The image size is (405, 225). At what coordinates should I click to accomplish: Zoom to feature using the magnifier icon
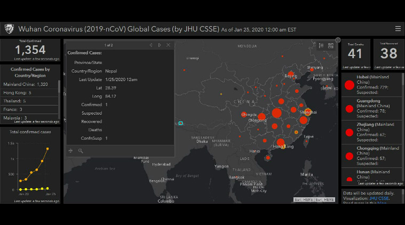click(81, 151)
